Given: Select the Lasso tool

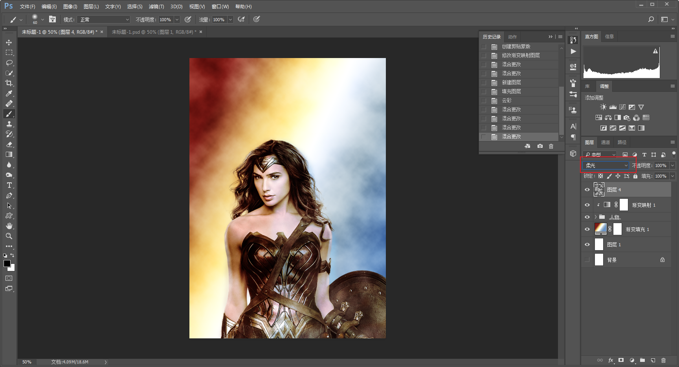Looking at the screenshot, I should click(x=9, y=63).
